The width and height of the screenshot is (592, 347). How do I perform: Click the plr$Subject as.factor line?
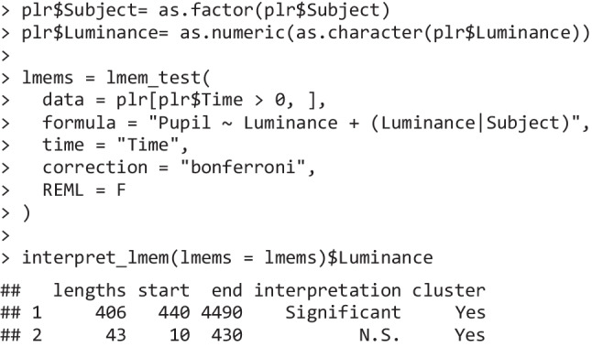(x=206, y=10)
